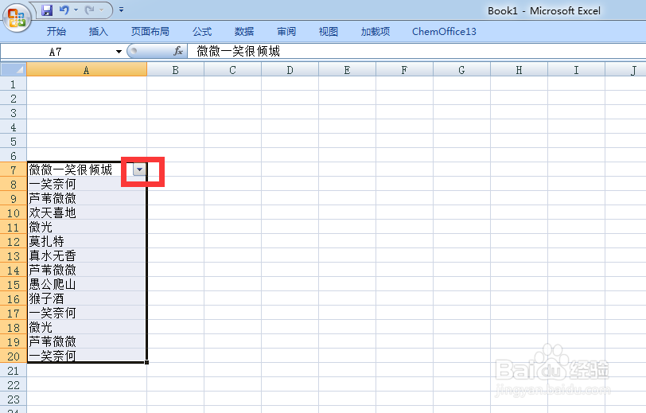The width and height of the screenshot is (646, 413).
Task: Click the Redo icon
Action: 89,10
